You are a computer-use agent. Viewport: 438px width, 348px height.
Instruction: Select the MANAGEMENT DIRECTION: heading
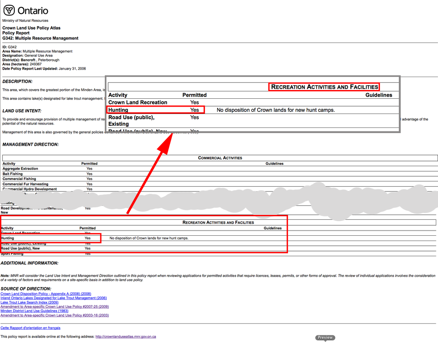click(x=31, y=144)
